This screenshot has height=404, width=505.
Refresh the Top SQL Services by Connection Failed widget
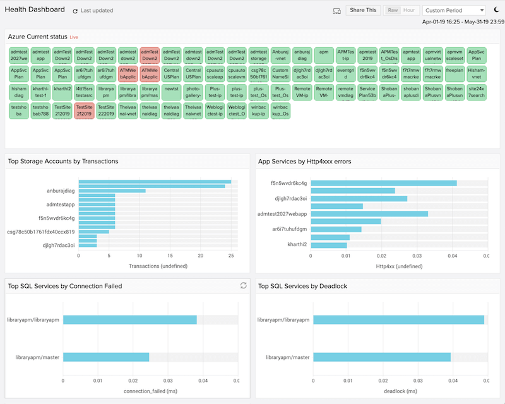244,285
